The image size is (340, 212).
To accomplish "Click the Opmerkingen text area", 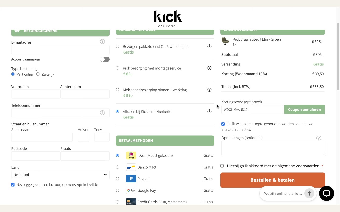I will 273,148.
